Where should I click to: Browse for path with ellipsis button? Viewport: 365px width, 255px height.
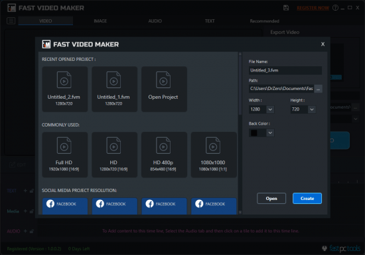click(x=318, y=89)
